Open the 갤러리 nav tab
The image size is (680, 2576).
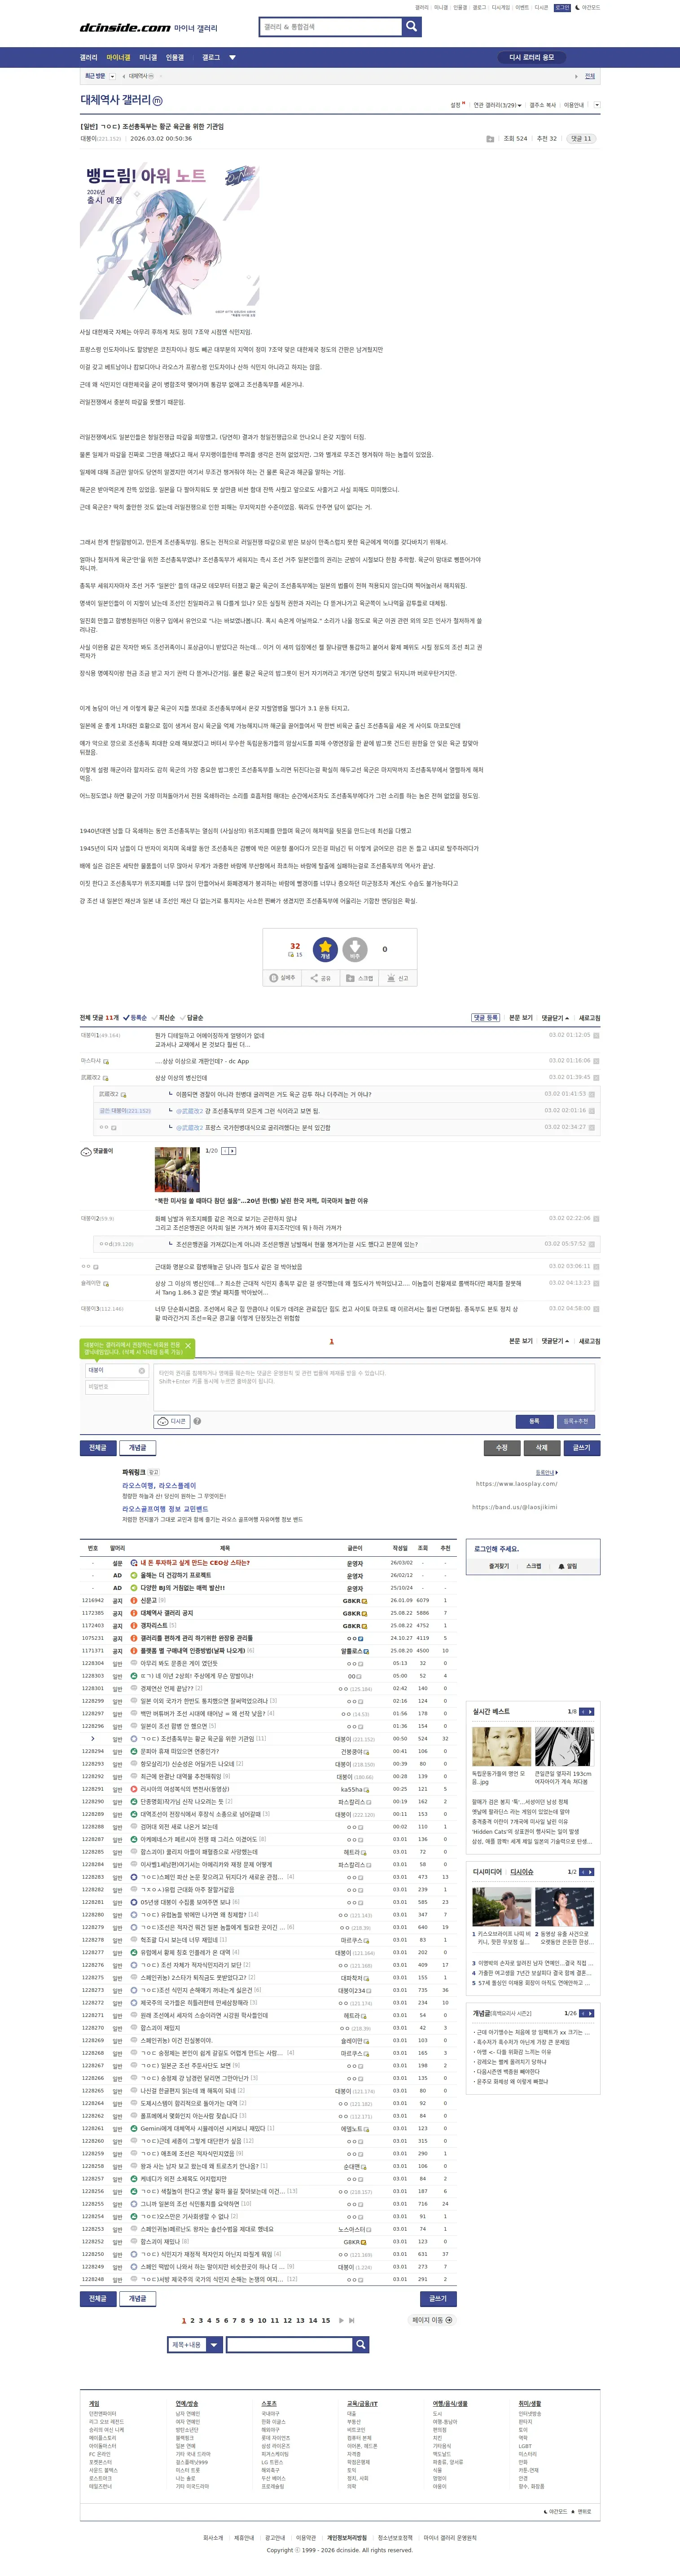point(89,58)
